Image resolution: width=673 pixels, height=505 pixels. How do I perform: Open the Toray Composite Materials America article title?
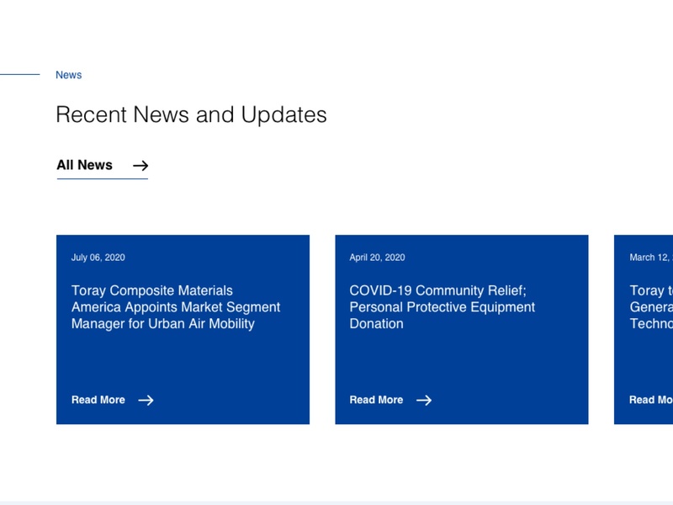click(x=176, y=307)
